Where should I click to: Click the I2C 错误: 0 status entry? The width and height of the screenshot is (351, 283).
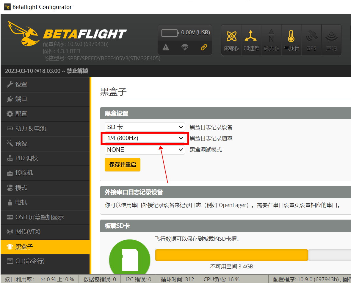tap(138, 279)
